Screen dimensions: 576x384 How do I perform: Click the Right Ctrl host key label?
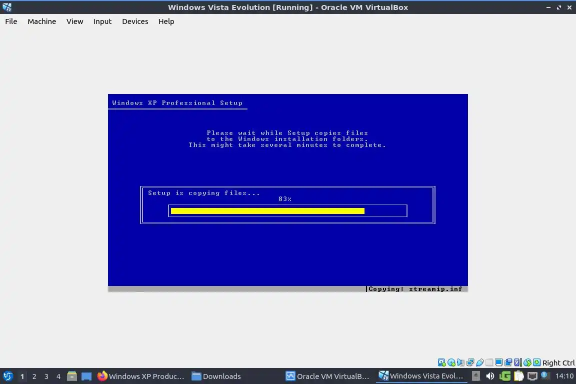point(558,362)
